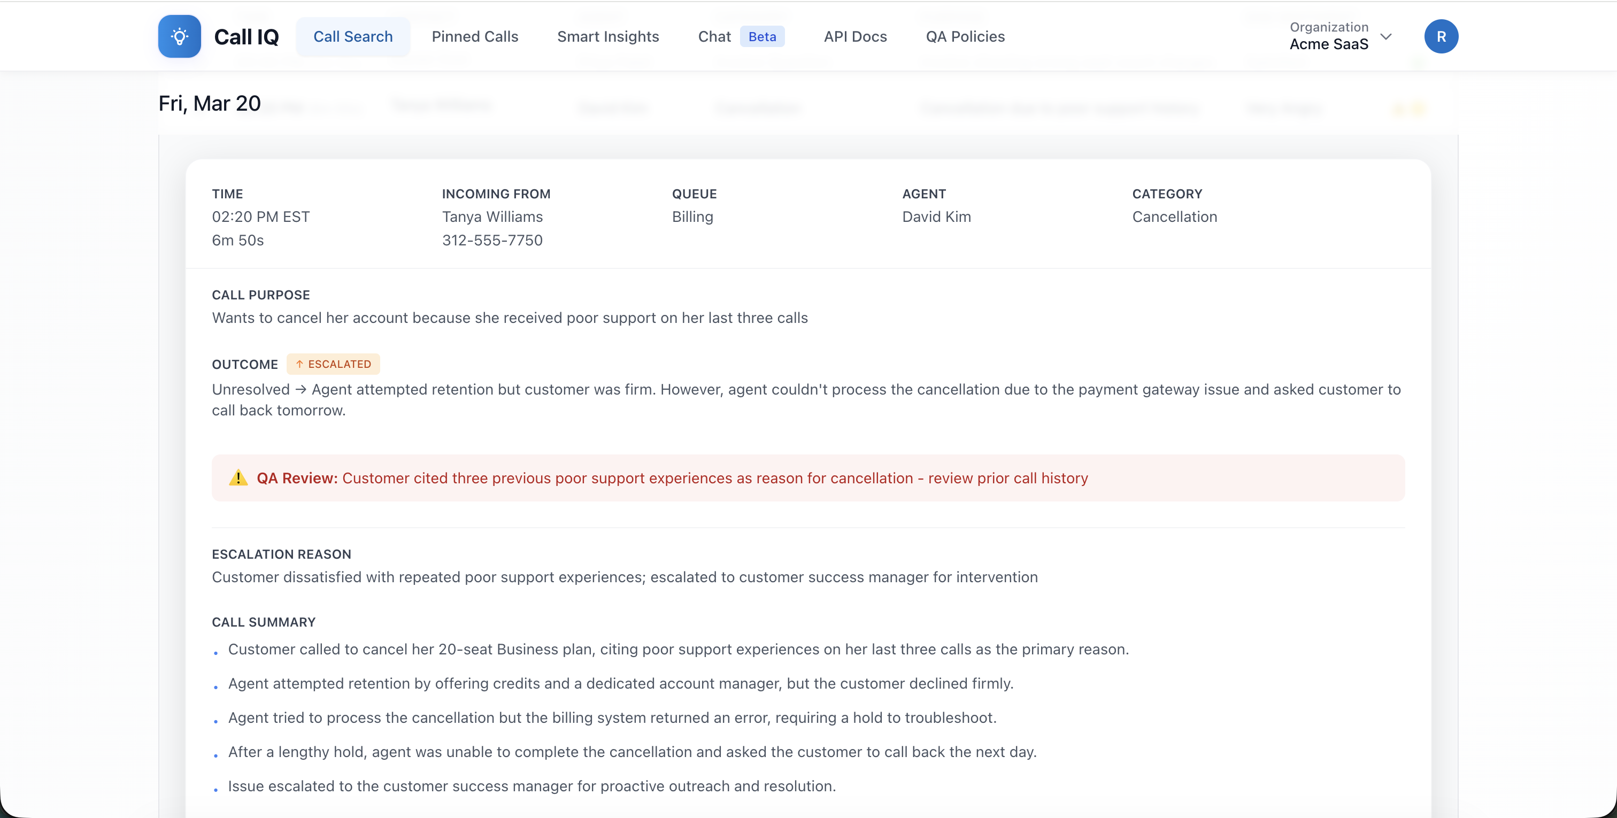The image size is (1617, 818).
Task: Select the QA Review alert banner
Action: click(810, 478)
